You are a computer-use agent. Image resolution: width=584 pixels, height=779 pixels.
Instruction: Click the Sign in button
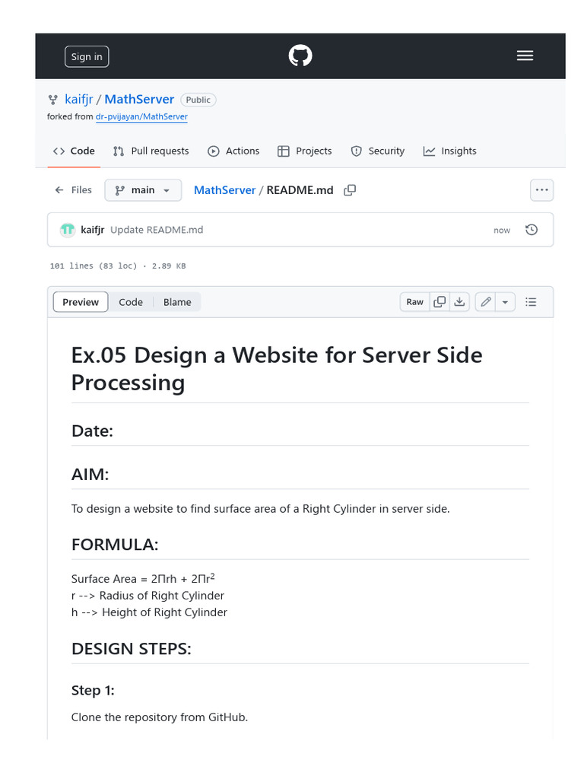pos(87,57)
